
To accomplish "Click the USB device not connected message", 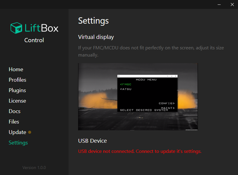I will click(x=140, y=151).
